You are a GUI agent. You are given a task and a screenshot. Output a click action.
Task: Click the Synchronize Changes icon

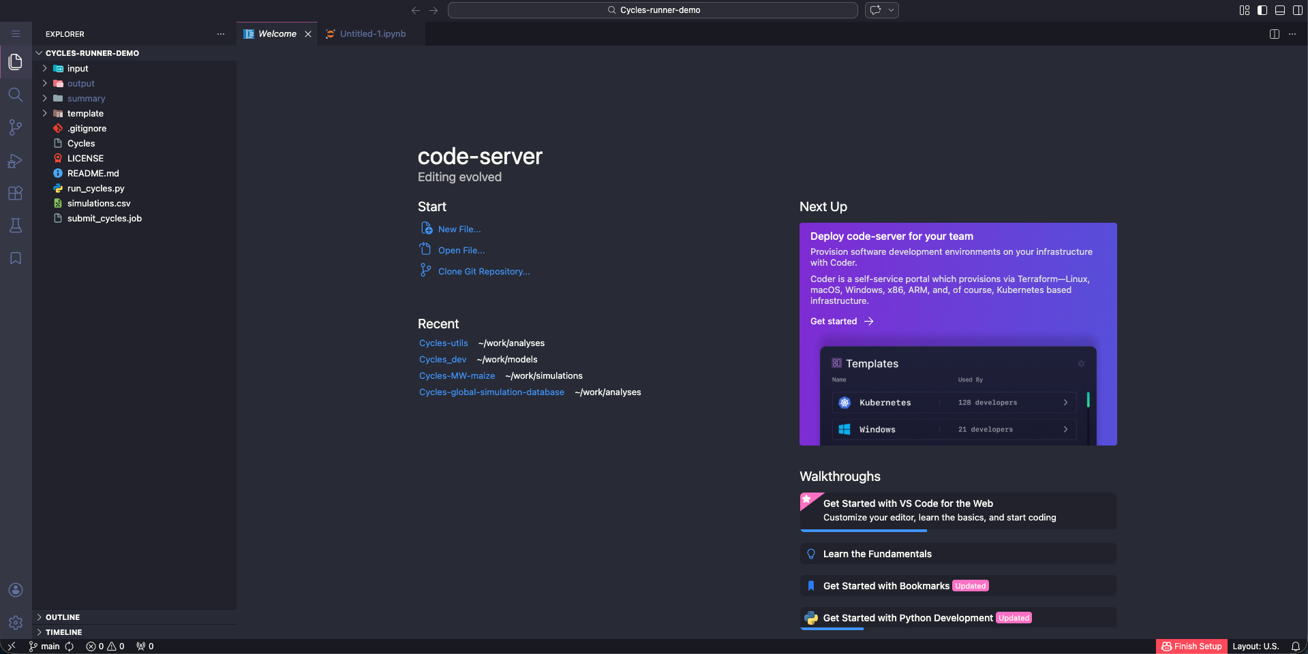coord(70,647)
